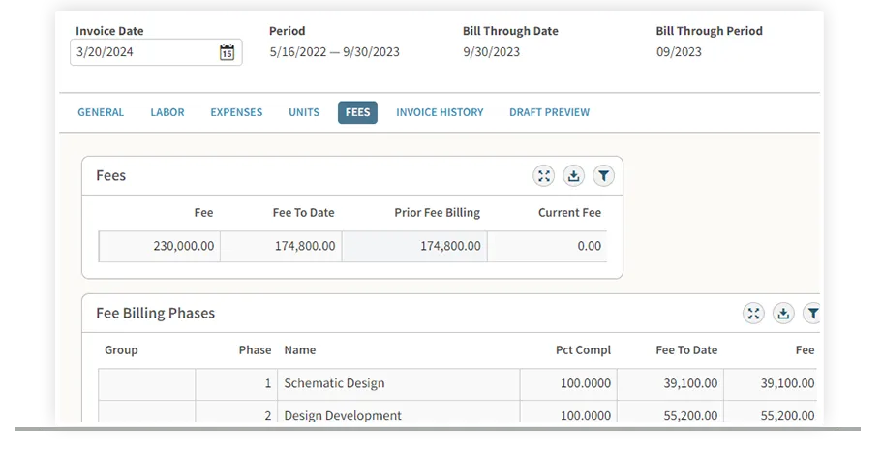This screenshot has height=454, width=882.
Task: Click the Design Development phase name
Action: tap(343, 416)
